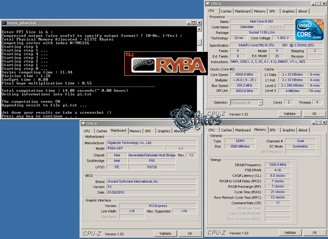Open Graphics tab in top-right CPU-Z window
The image size is (328, 239).
pos(288,11)
